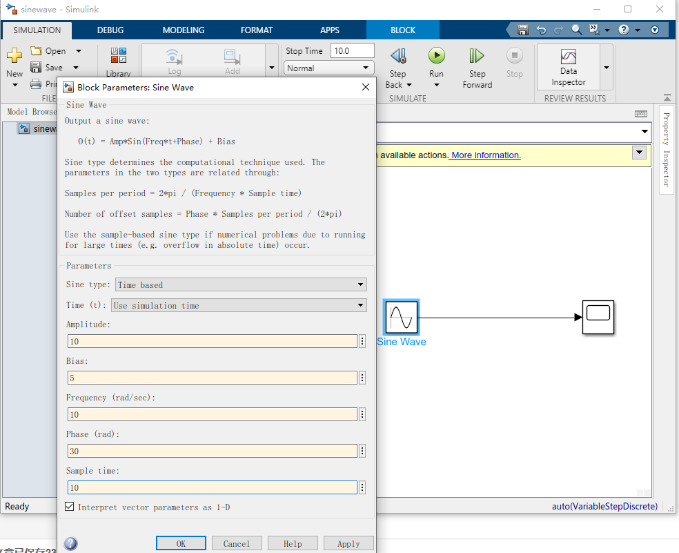This screenshot has width=679, height=553.
Task: Select the Sine Wave block on the canvas
Action: coord(402,318)
